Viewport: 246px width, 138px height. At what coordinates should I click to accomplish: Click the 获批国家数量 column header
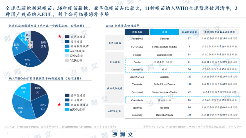click(x=189, y=32)
